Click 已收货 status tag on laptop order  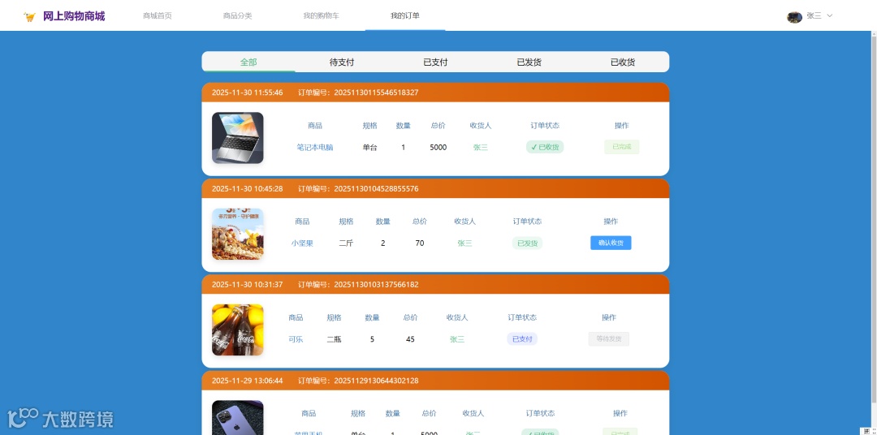545,147
